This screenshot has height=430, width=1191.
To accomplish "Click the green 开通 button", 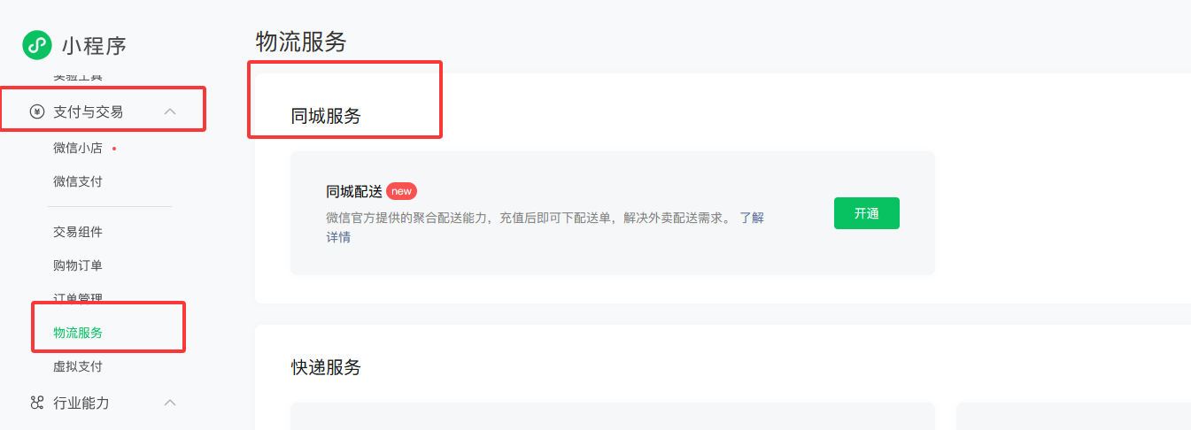I will (866, 213).
